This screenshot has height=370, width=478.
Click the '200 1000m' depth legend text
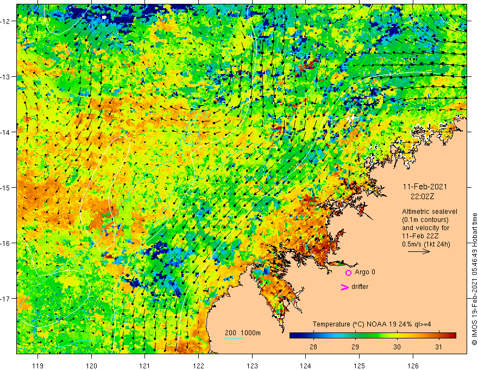tap(243, 333)
